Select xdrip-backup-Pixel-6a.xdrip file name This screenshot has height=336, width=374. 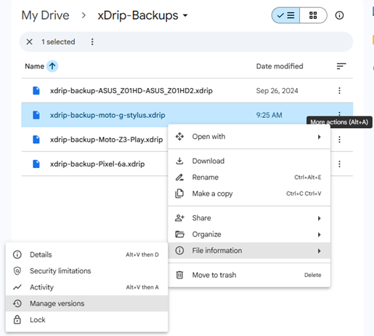pos(97,164)
